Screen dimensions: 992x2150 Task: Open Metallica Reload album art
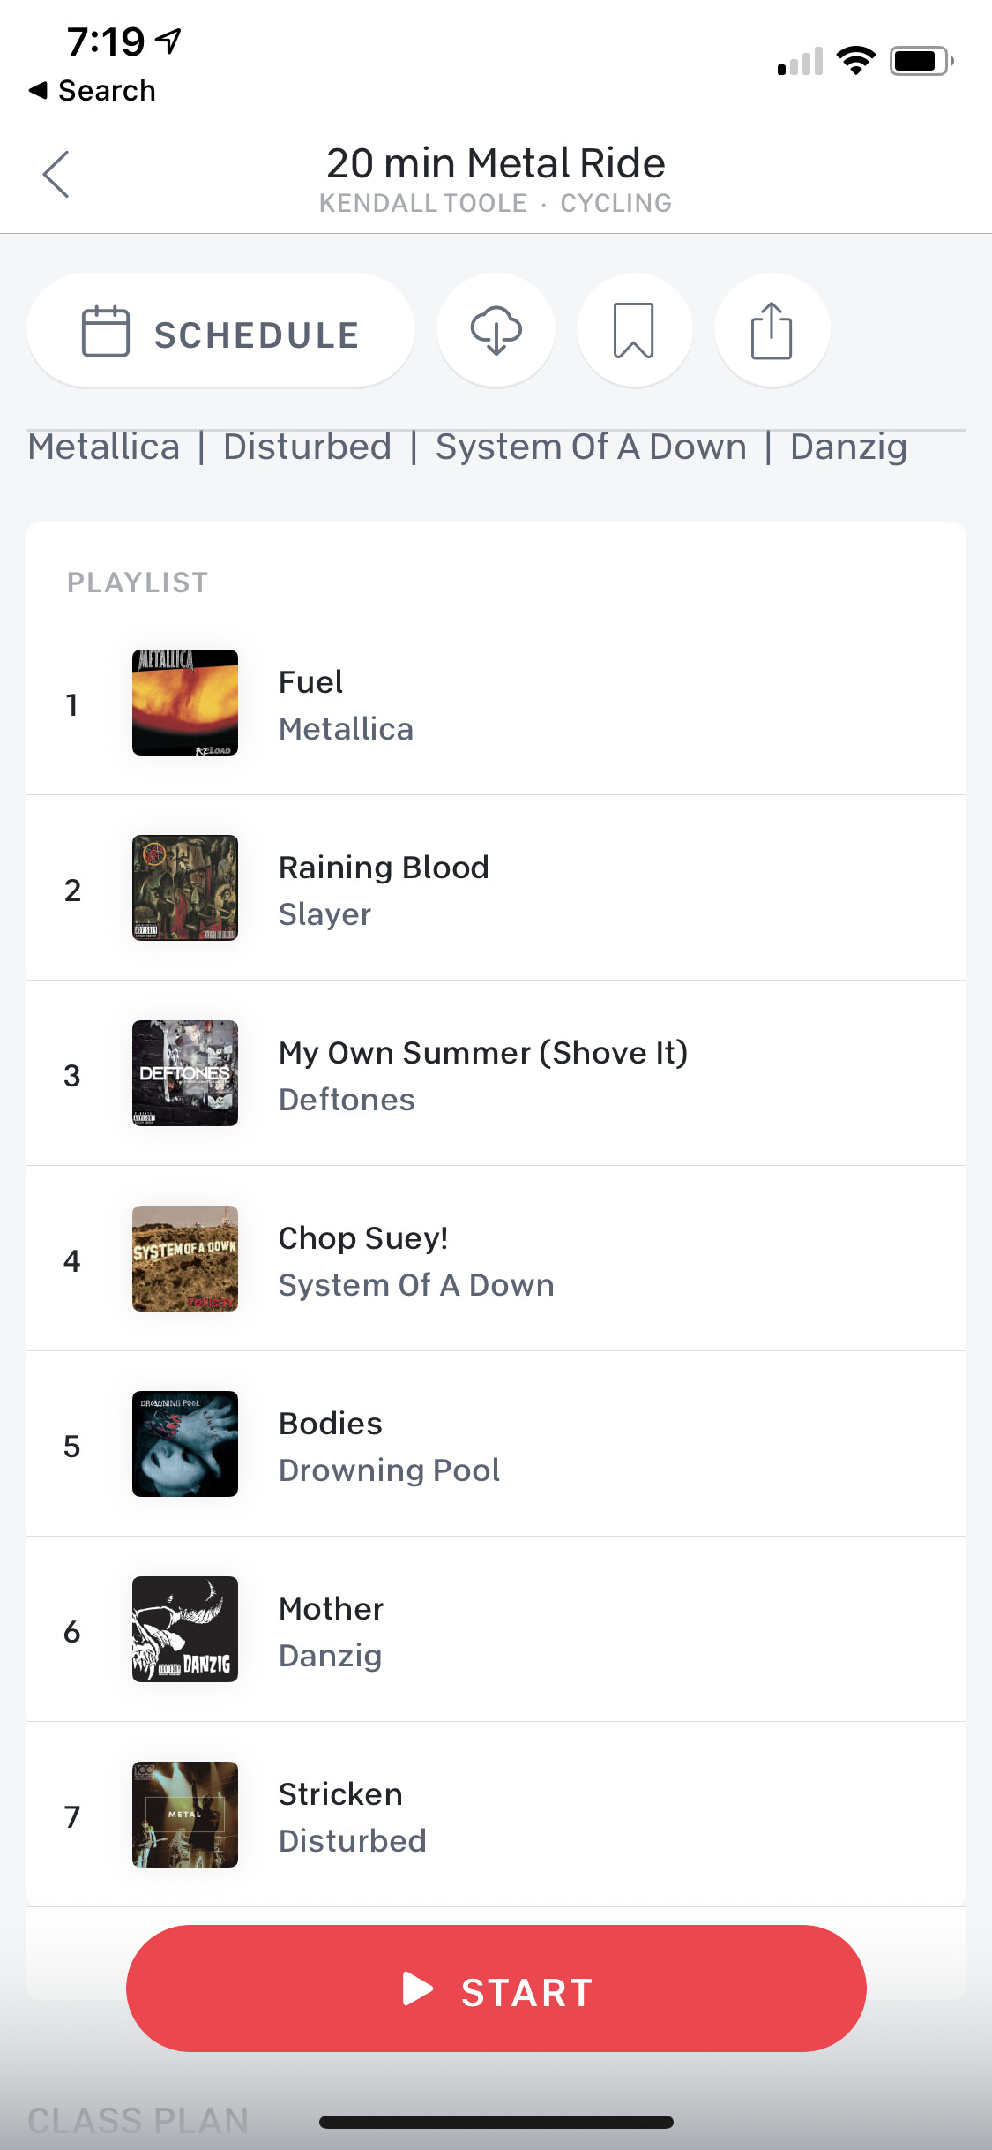click(185, 703)
